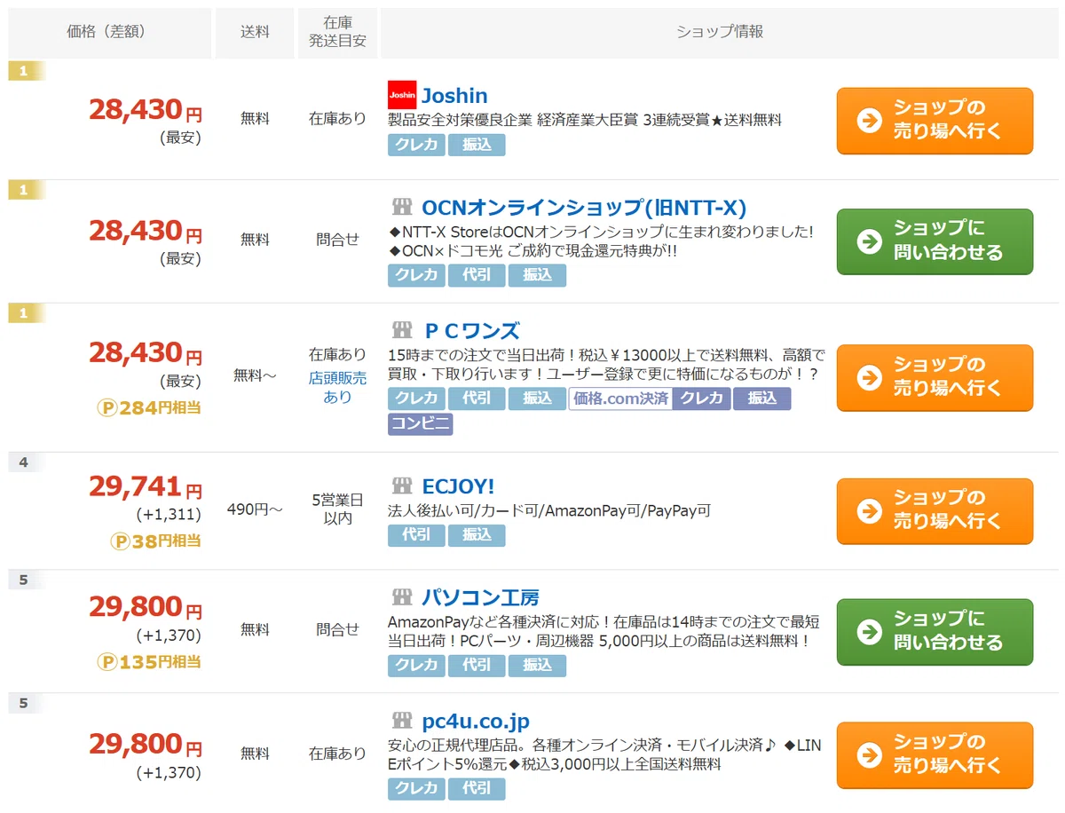Click the 490円～ shipping fee text
This screenshot has height=813, width=1065.
[255, 509]
